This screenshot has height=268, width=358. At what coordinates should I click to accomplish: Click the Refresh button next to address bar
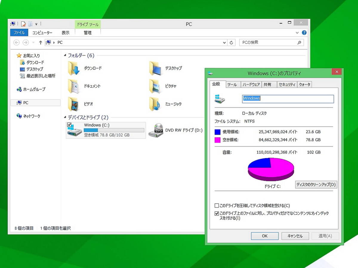(x=232, y=43)
